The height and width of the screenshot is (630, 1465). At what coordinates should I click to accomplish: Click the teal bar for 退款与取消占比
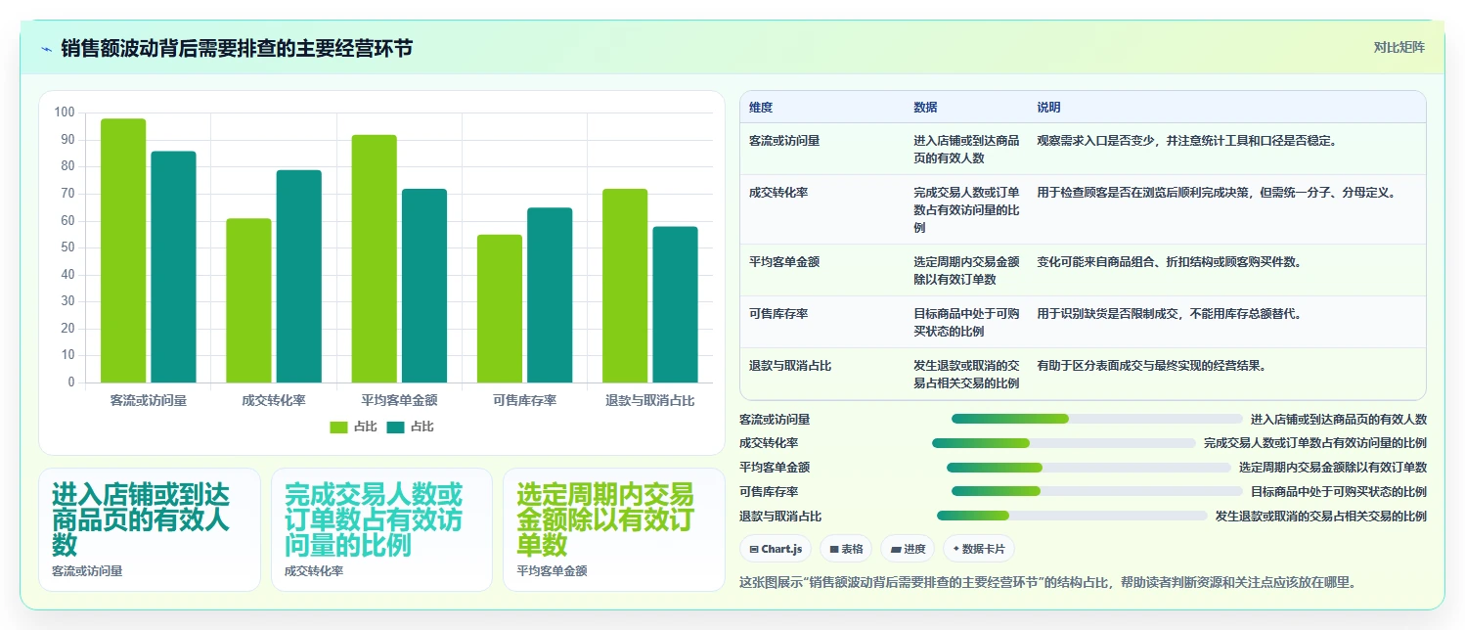pos(676,304)
